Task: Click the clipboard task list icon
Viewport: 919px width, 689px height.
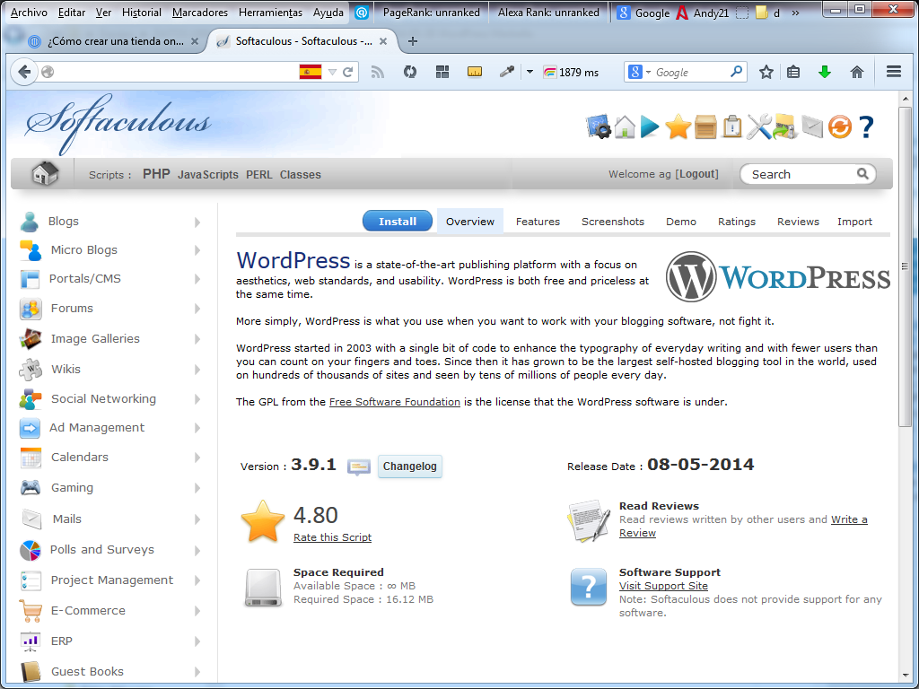Action: (731, 126)
